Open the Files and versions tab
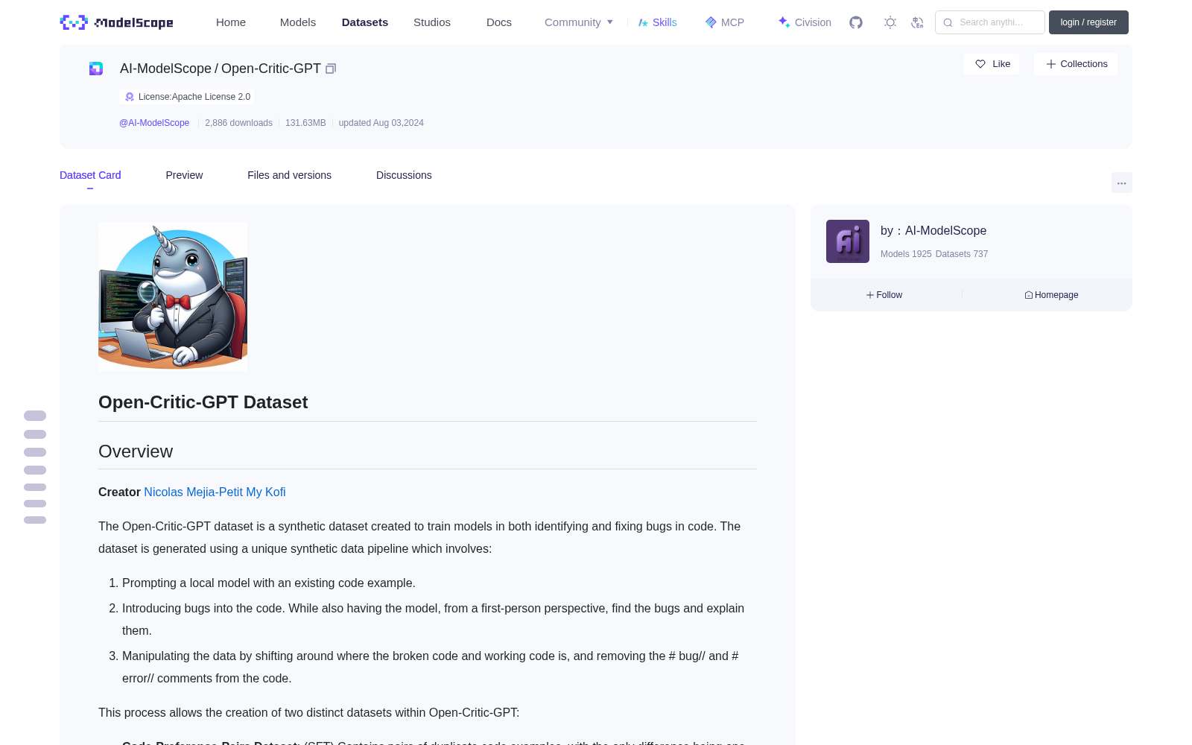Image resolution: width=1192 pixels, height=745 pixels. coord(289,175)
